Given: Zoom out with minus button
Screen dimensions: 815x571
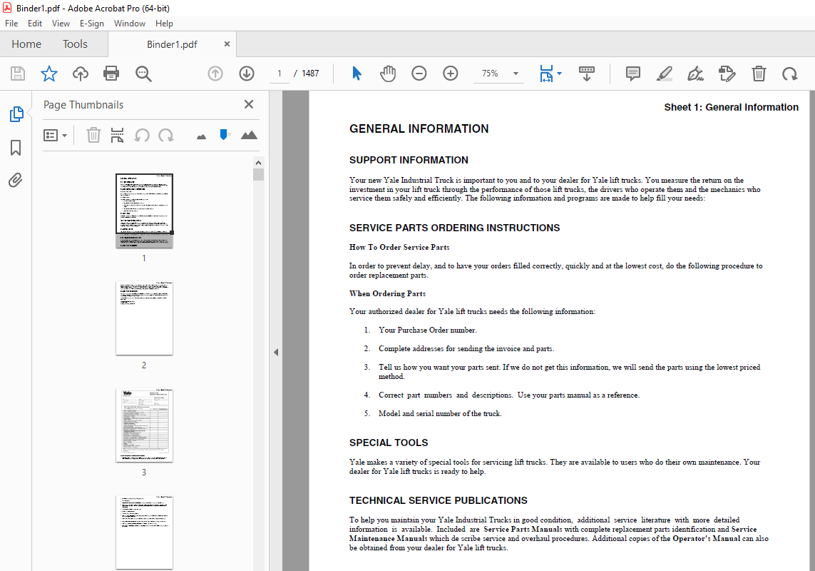Looking at the screenshot, I should 419,74.
